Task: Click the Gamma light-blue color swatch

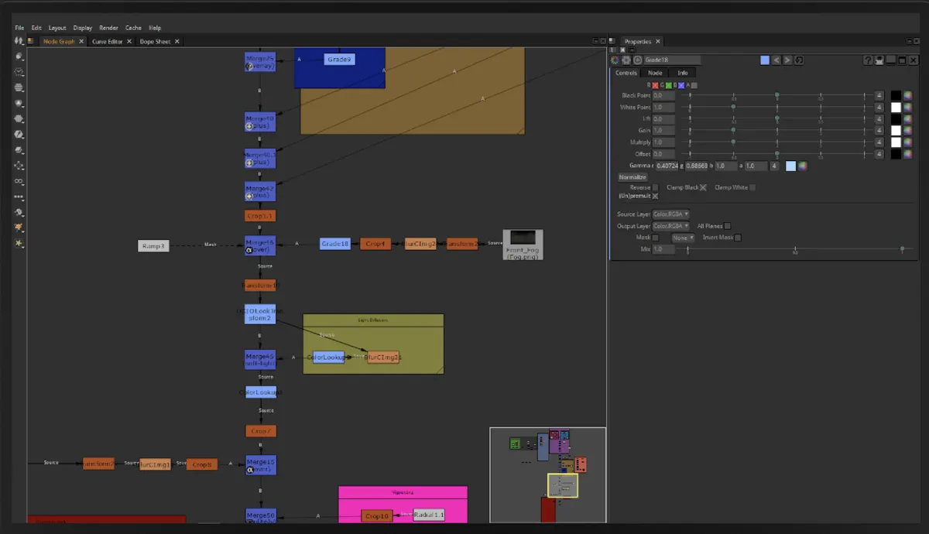Action: click(x=790, y=166)
